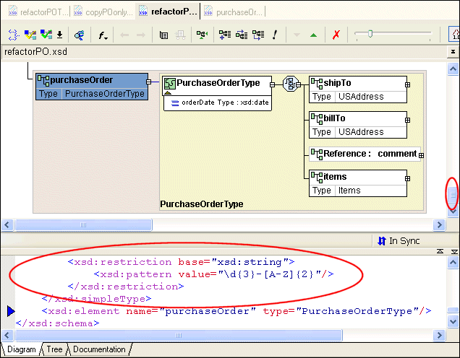Image resolution: width=460 pixels, height=358 pixels.
Task: Switch to the Tree view tab
Action: tap(54, 350)
